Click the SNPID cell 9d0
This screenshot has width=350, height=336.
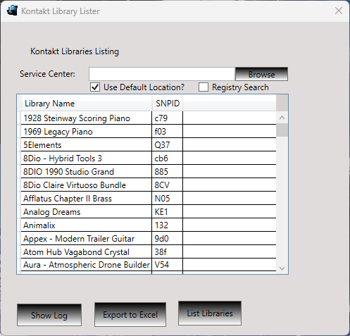tap(168, 238)
